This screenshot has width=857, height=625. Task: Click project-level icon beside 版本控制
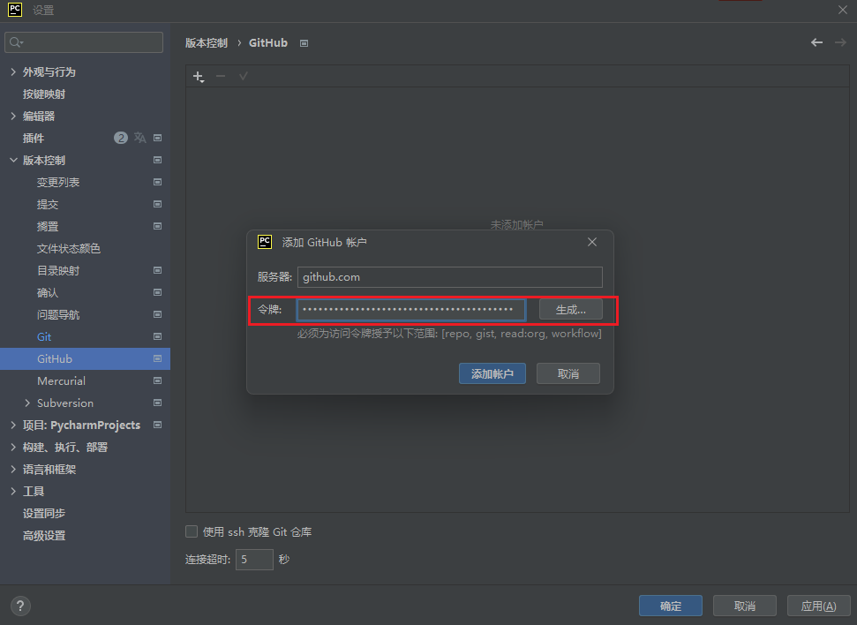click(157, 160)
